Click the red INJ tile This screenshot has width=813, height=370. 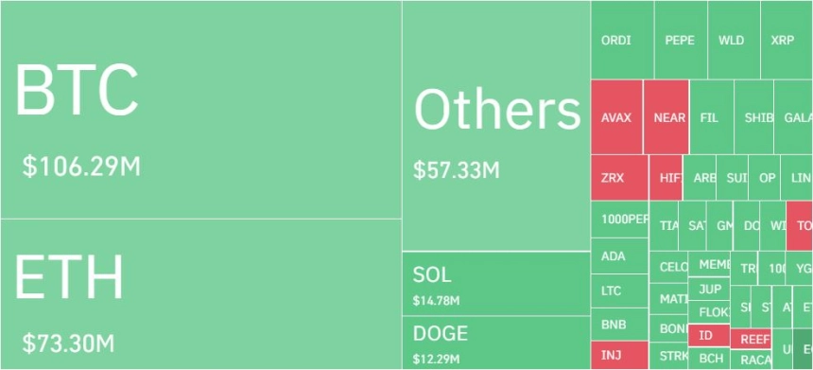click(x=619, y=356)
